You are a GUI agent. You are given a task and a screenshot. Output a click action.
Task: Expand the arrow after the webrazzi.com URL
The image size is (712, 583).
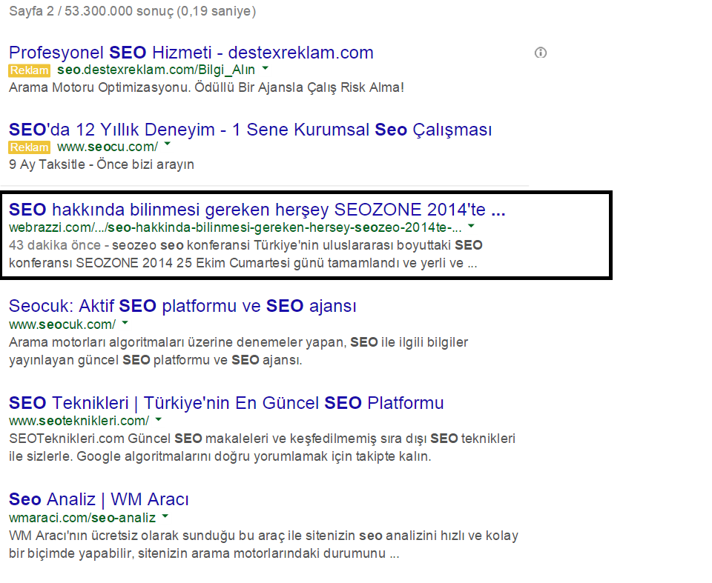point(472,225)
